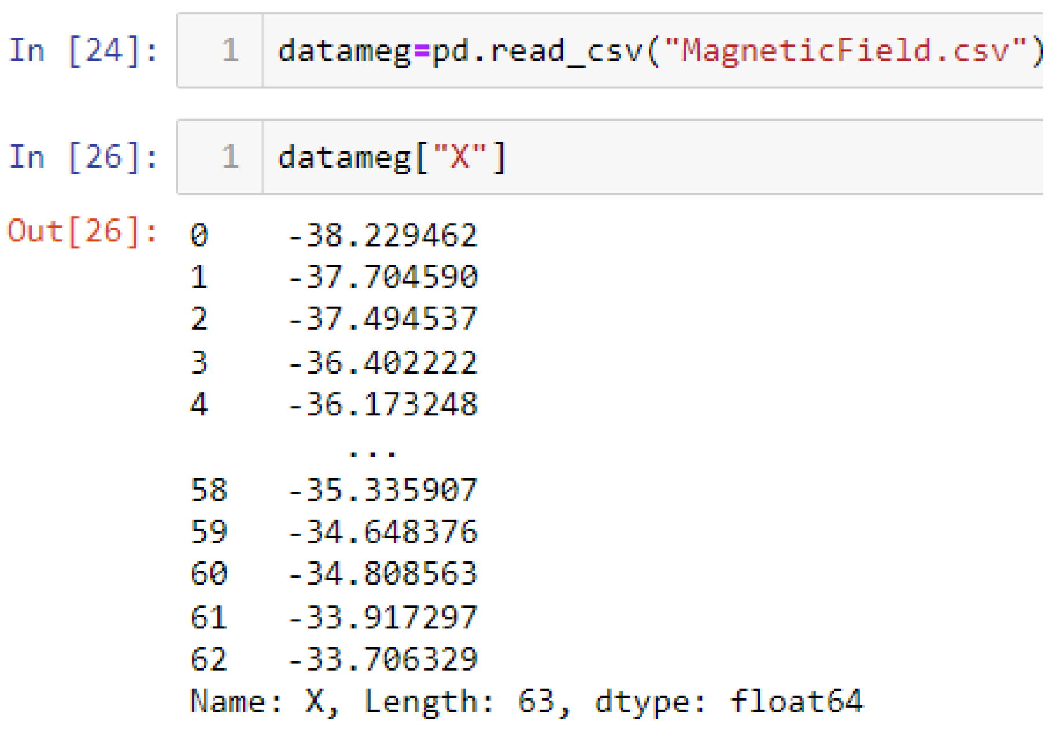Viewport: 1060px width, 737px height.
Task: Click the output value -38.229462
Action: click(383, 236)
